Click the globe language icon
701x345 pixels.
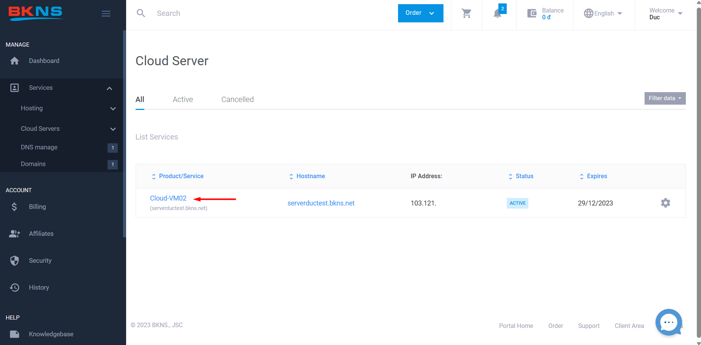coord(589,13)
